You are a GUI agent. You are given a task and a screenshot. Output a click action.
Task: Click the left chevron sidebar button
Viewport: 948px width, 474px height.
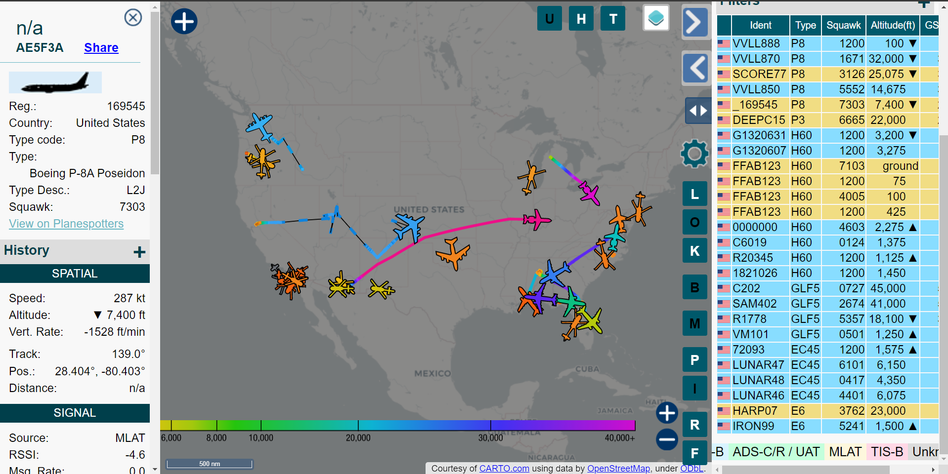click(696, 68)
